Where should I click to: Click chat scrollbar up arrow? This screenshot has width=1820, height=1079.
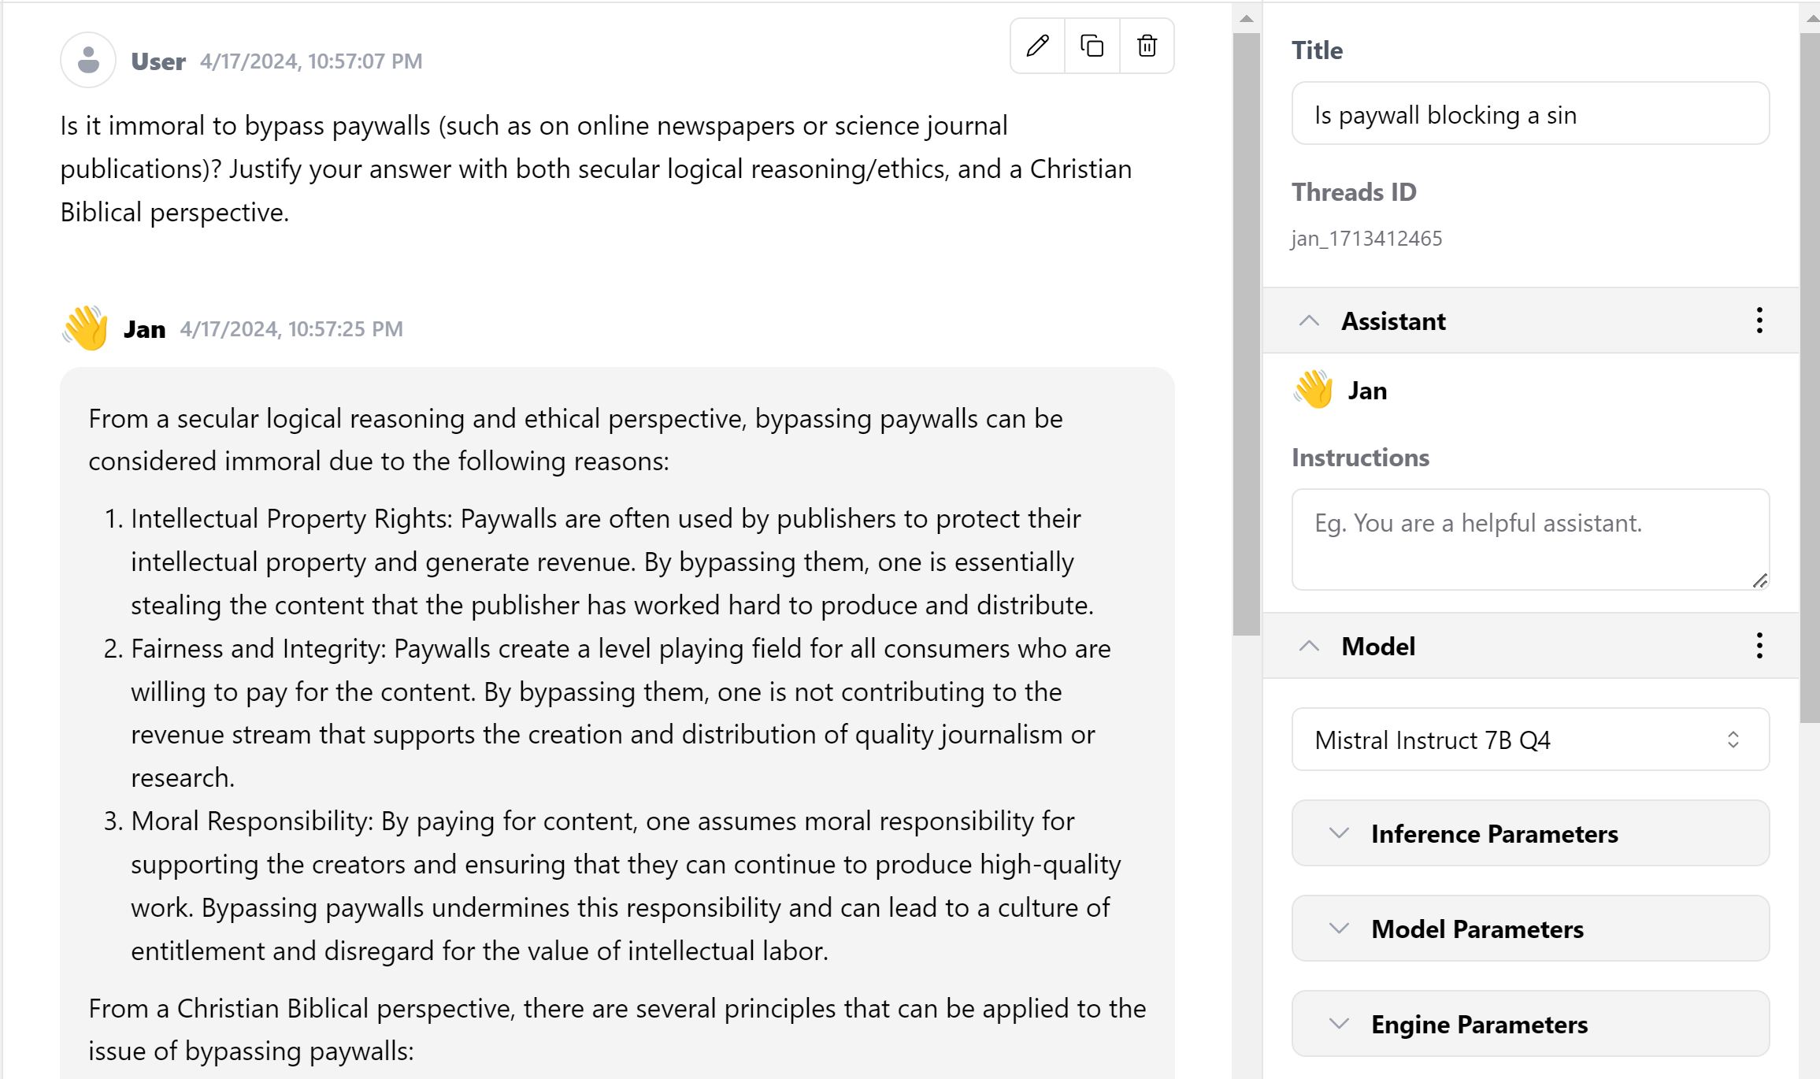[x=1246, y=19]
